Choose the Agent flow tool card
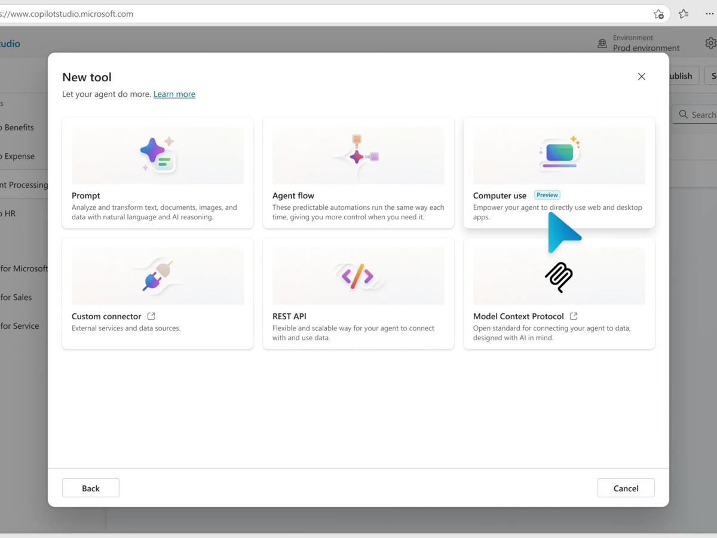Screen dimensions: 717x538 pyautogui.click(x=358, y=173)
